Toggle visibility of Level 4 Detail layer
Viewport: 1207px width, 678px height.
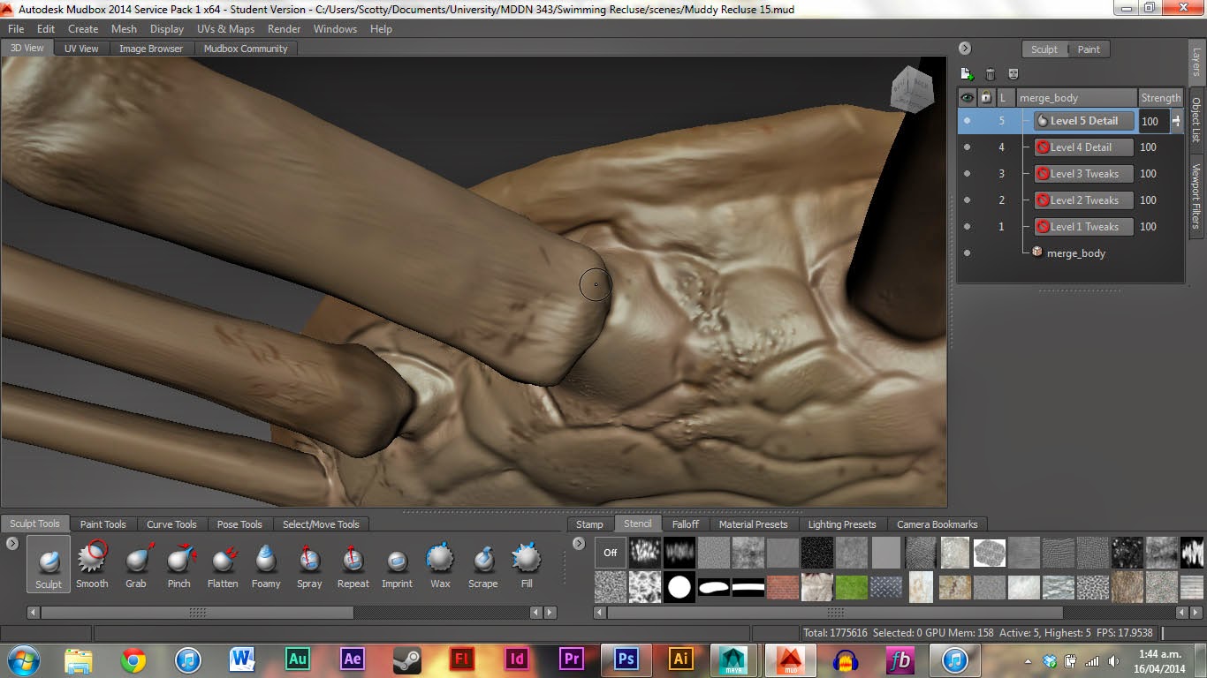[x=967, y=147]
